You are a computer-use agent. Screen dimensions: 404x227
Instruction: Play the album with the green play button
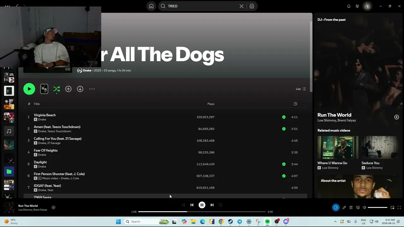point(29,89)
